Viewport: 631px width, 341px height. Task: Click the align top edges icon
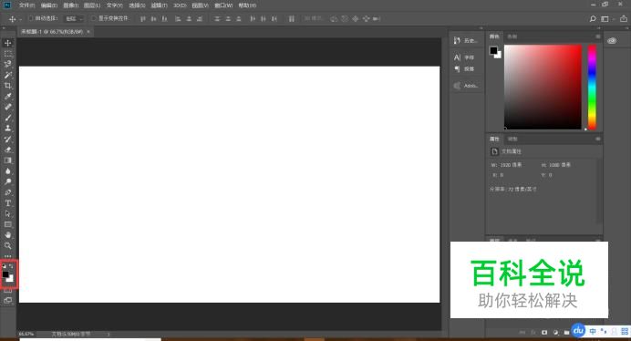click(143, 19)
